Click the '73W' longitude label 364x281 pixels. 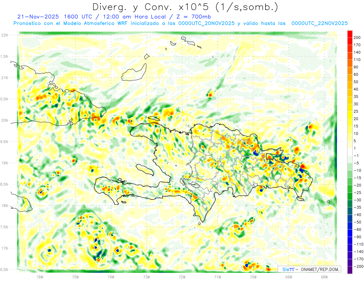coord(147,276)
